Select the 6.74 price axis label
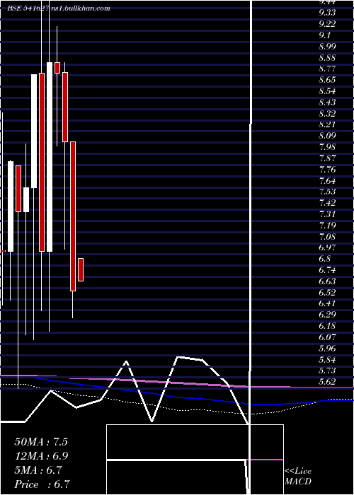Image resolution: width=354 pixels, height=495 pixels. tap(327, 270)
